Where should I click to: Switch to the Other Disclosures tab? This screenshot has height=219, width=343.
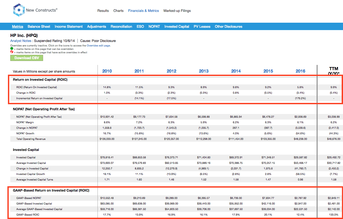(229, 26)
